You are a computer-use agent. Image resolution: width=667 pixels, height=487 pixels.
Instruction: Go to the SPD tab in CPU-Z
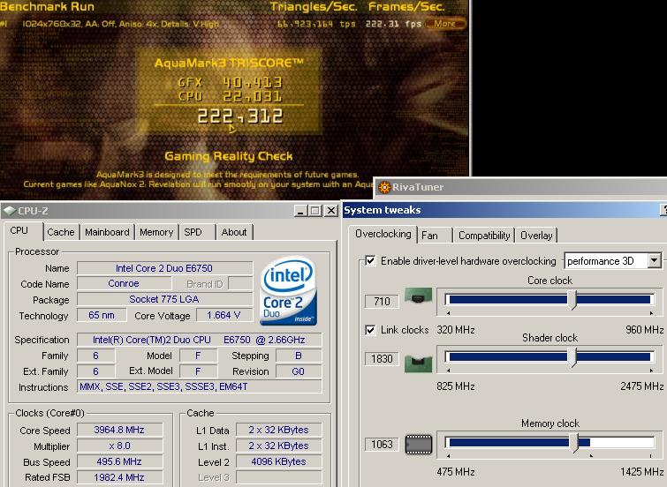click(193, 232)
